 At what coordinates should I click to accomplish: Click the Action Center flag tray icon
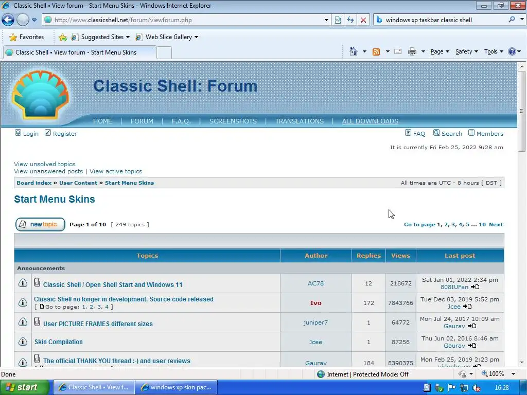(451, 388)
